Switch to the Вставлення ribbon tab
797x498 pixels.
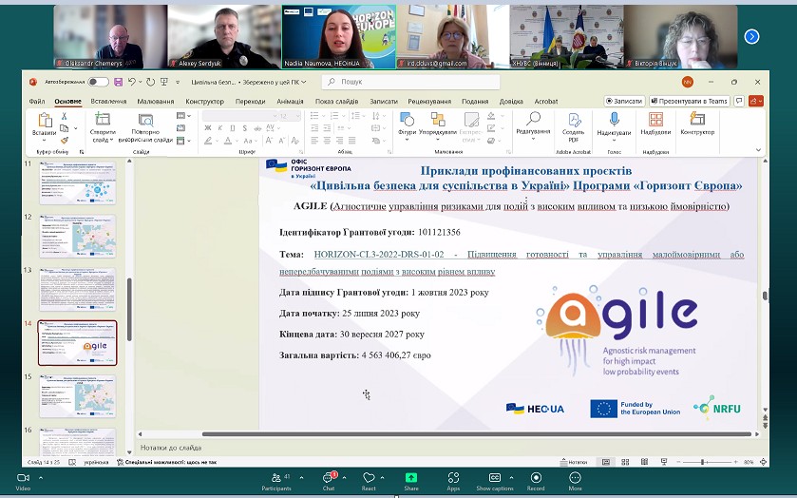click(x=108, y=102)
